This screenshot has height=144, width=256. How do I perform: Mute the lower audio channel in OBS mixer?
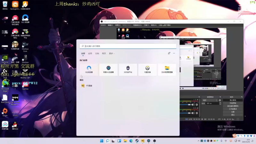tap(193, 113)
